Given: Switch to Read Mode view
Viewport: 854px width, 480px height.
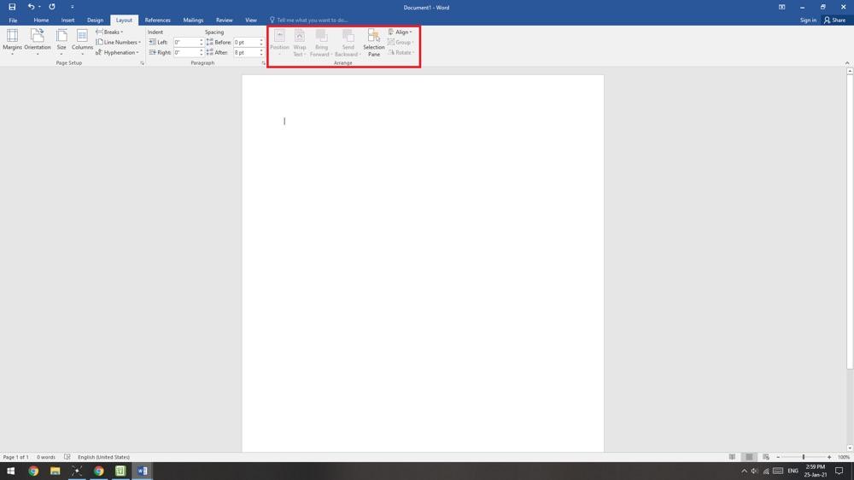Looking at the screenshot, I should click(732, 457).
